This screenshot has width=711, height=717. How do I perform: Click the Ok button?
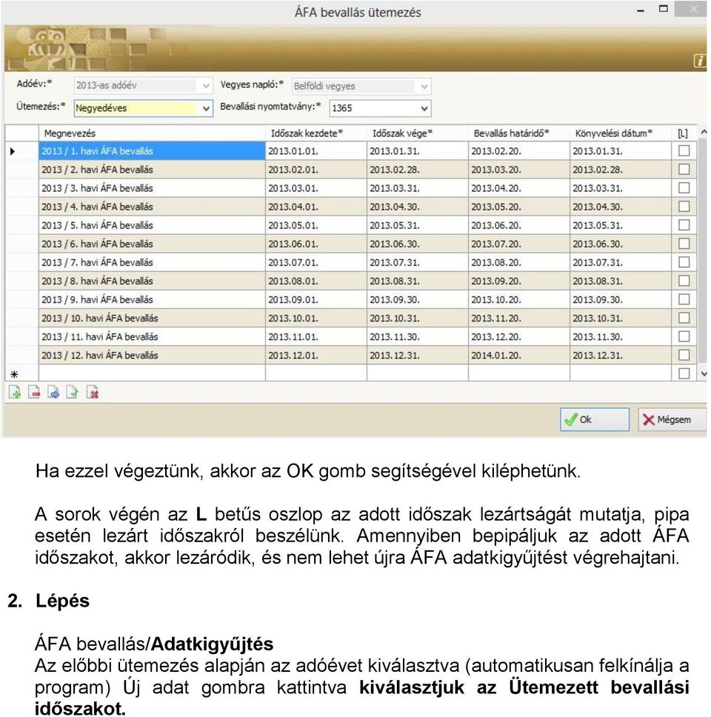click(595, 419)
